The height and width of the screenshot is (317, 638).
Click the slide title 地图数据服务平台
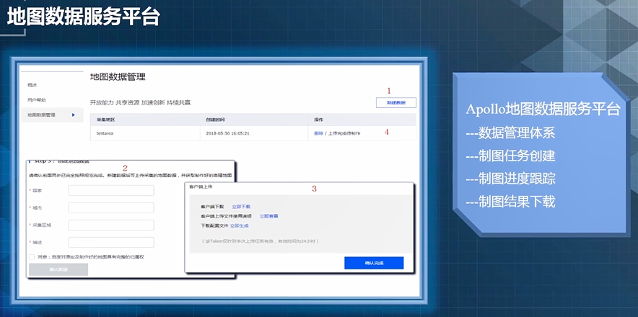tap(84, 17)
